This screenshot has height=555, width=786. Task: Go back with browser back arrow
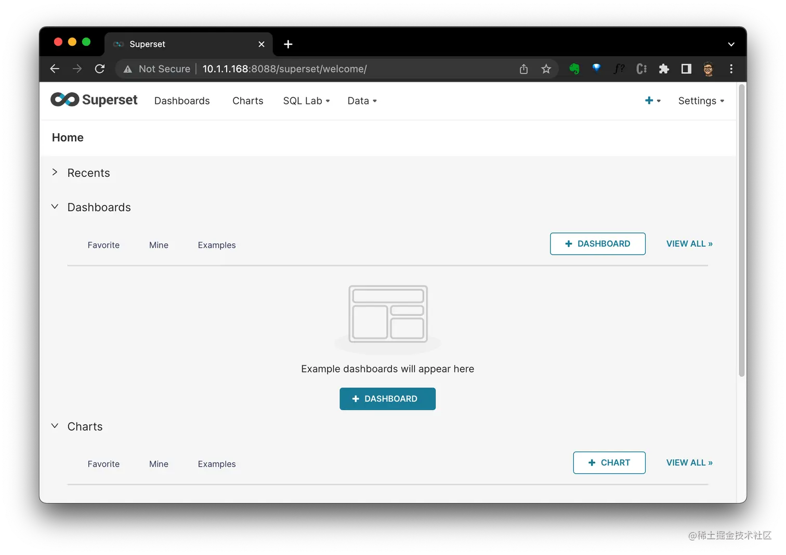[55, 69]
